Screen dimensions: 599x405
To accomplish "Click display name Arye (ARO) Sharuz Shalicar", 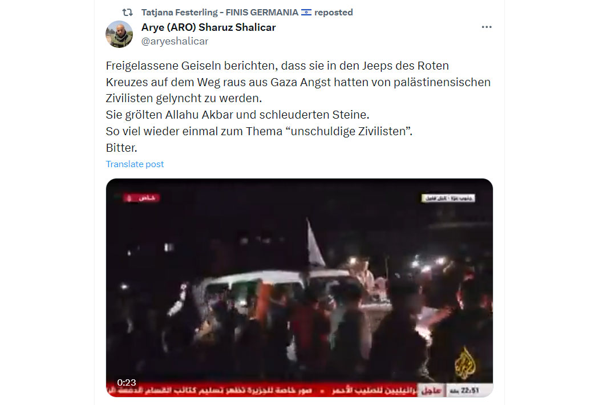I will pos(208,27).
